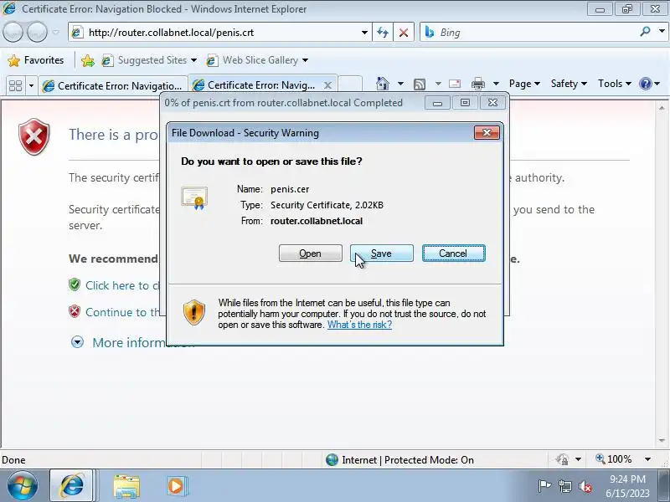Save the security certificate file
Image resolution: width=670 pixels, height=502 pixels.
click(382, 254)
